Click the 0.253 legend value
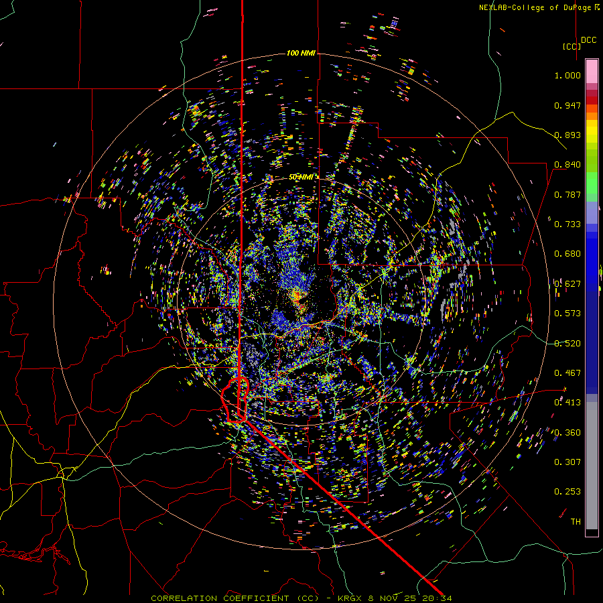 point(567,492)
